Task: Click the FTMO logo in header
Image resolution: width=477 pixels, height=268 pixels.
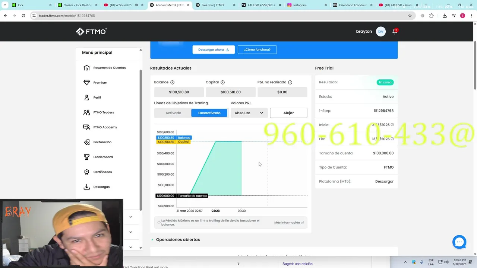Action: point(91,32)
